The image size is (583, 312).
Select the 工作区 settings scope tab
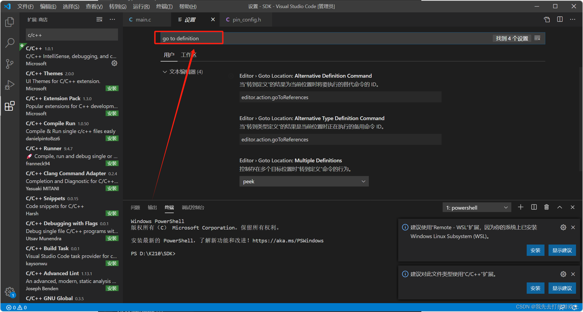189,55
